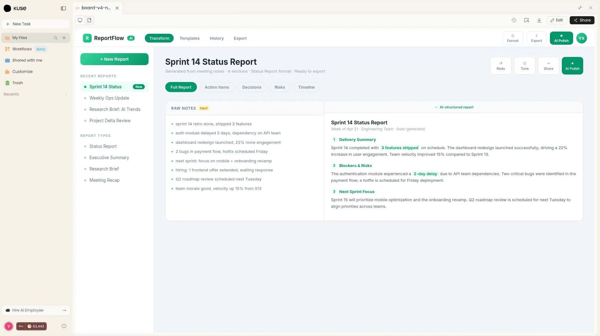Collapse the left sidebar panel icon
Image resolution: width=600 pixels, height=336 pixels.
click(x=63, y=8)
